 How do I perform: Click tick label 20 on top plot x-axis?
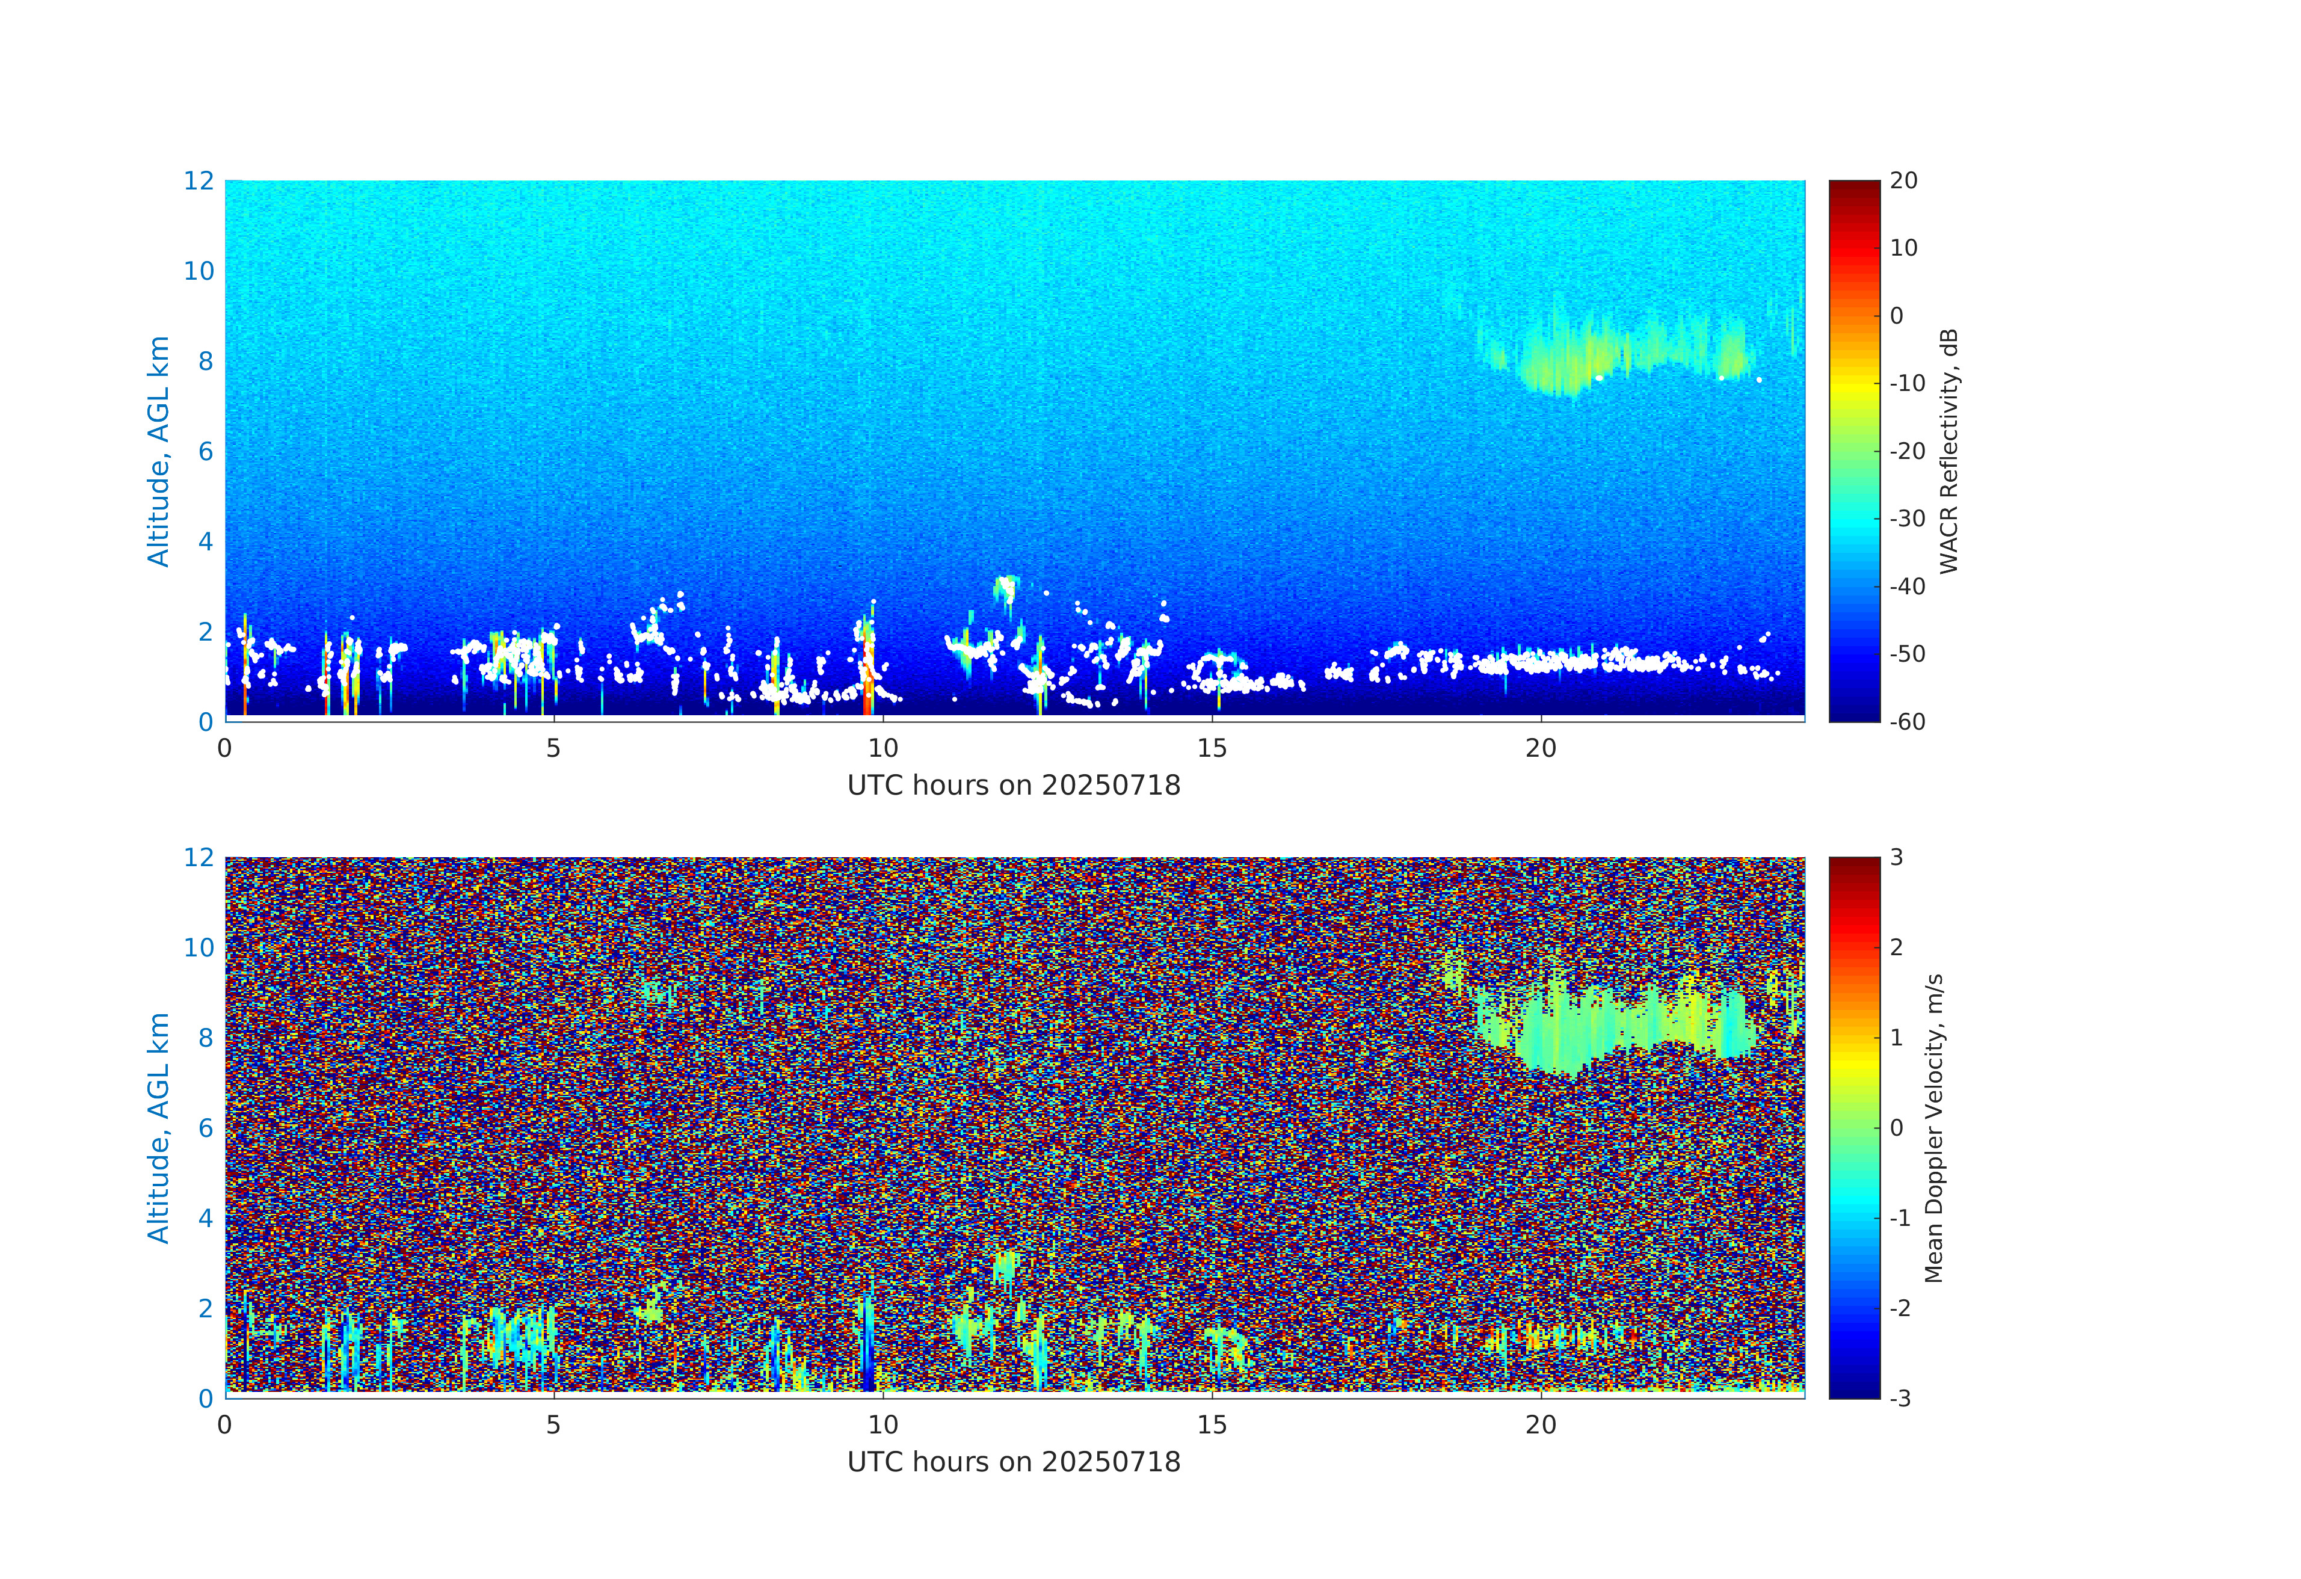[1541, 748]
